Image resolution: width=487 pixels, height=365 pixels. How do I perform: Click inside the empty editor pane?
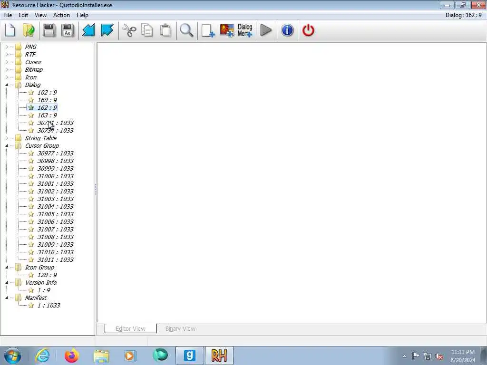[292, 182]
